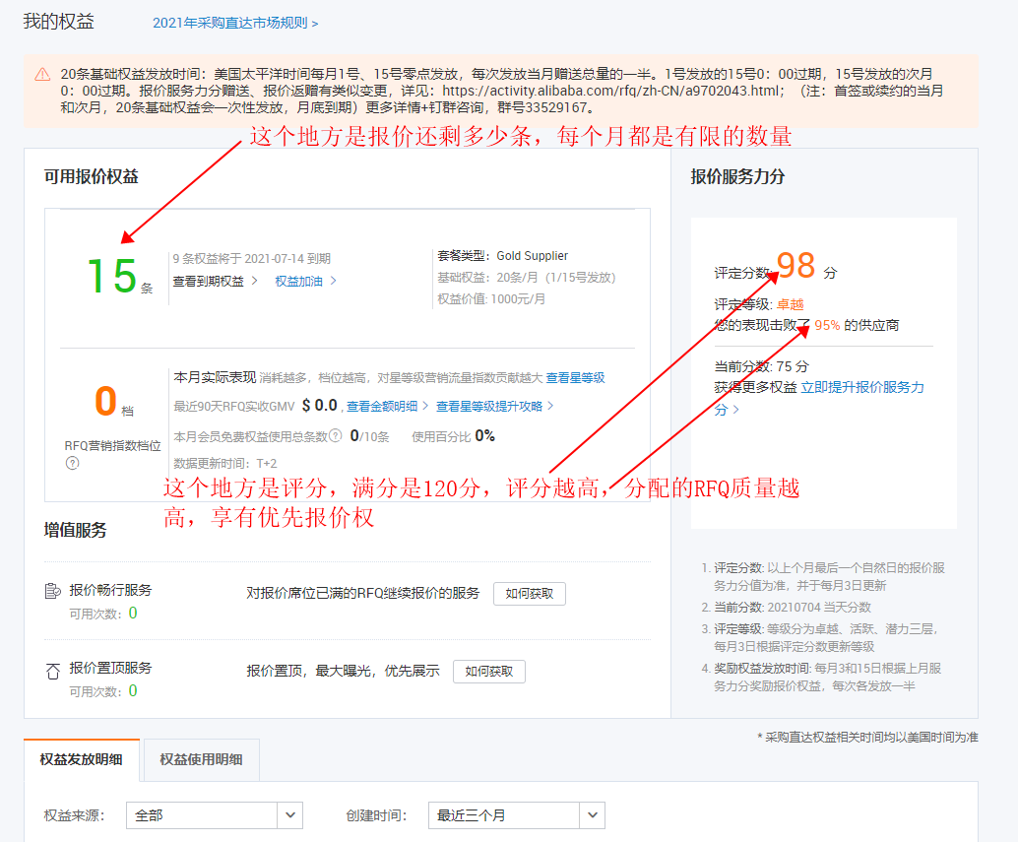
Task: Click the 查看星等级 link
Action: (577, 377)
